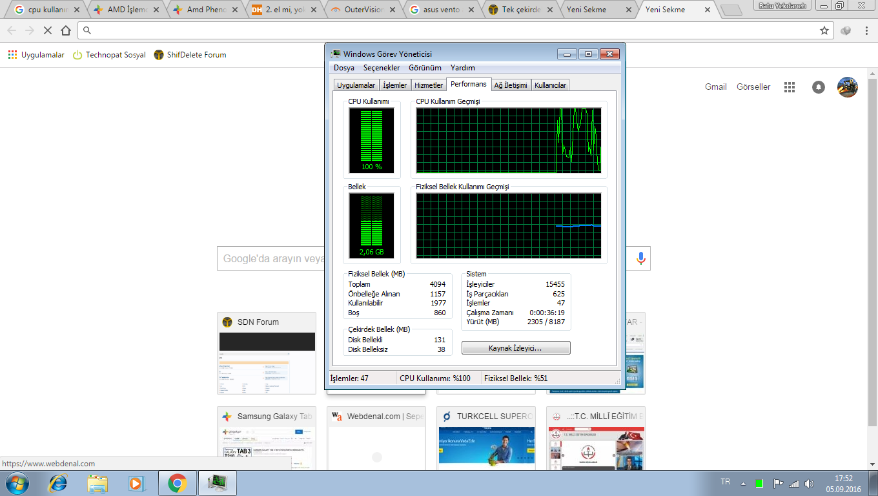
Task: Close the 'asus vento' tab
Action: [471, 10]
